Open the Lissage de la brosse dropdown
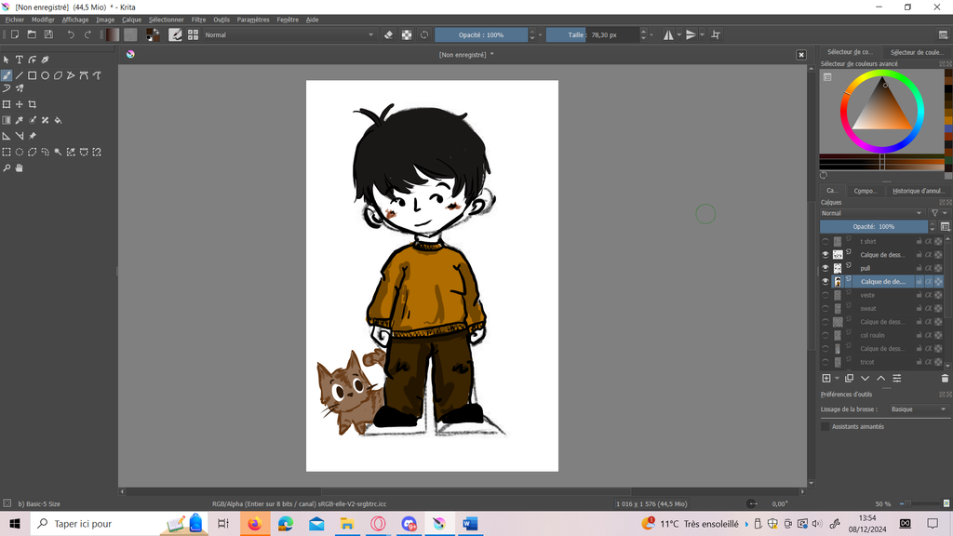 pyautogui.click(x=917, y=409)
